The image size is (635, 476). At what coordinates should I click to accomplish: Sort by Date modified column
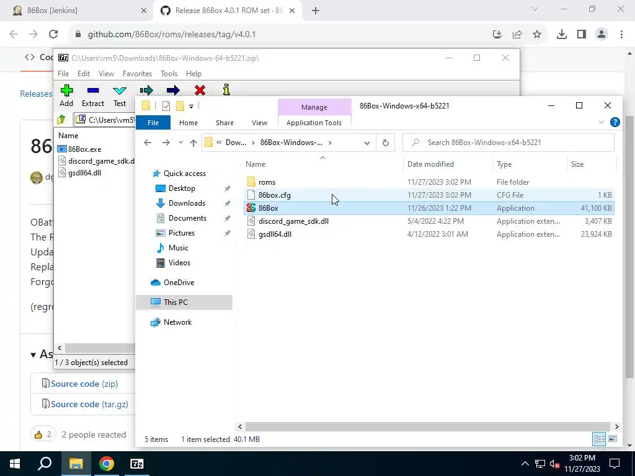point(448,164)
